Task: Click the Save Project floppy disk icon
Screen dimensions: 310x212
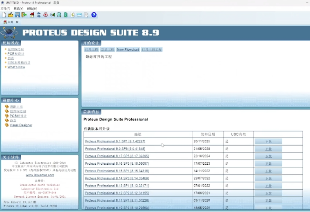Action: pos(17,15)
